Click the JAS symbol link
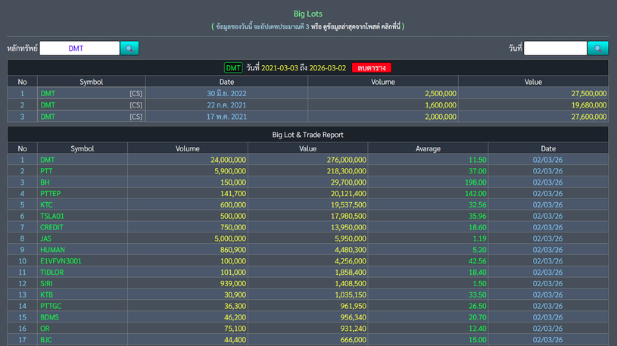The height and width of the screenshot is (346, 617). pos(46,238)
